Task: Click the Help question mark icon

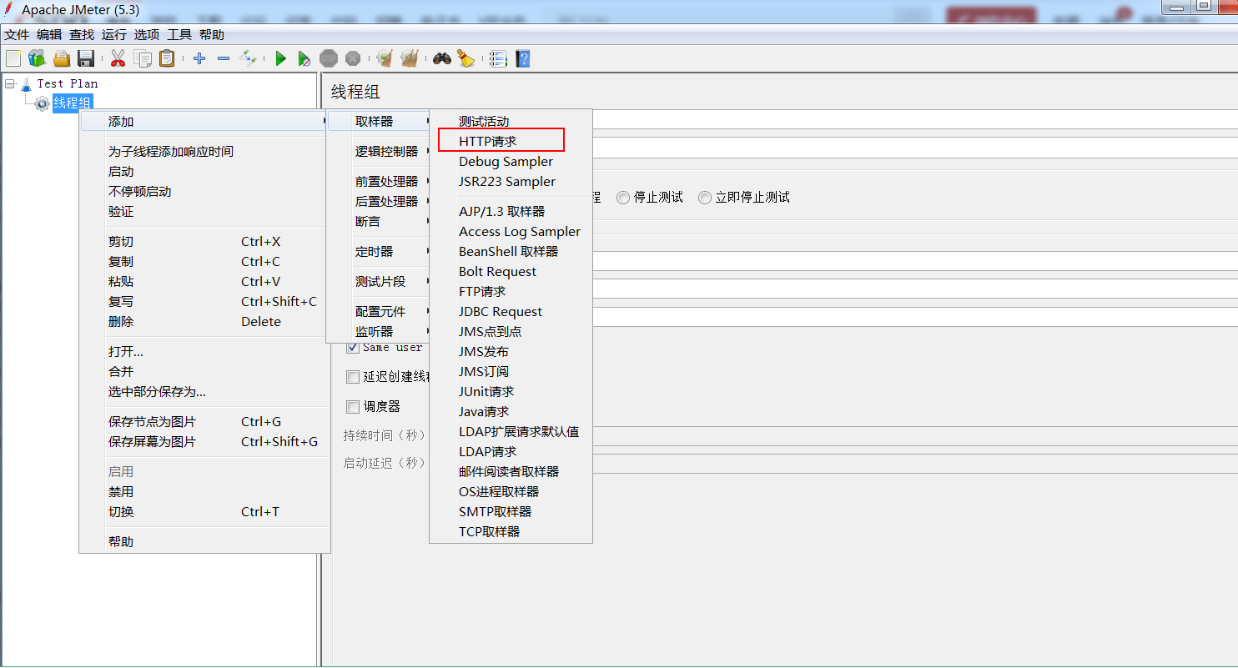Action: coord(523,58)
